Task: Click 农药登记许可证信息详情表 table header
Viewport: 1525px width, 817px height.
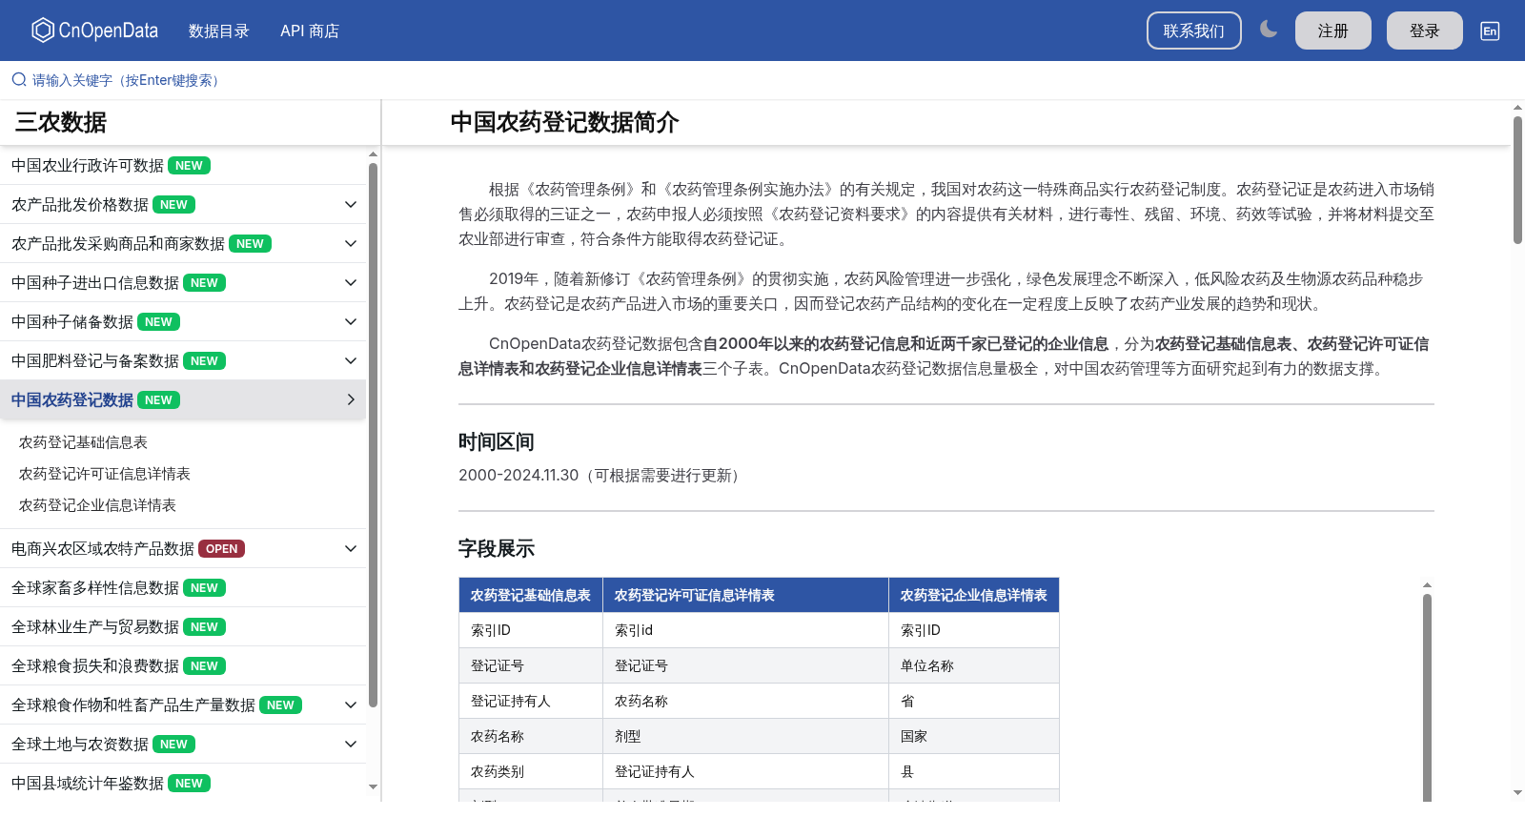Action: coord(745,595)
